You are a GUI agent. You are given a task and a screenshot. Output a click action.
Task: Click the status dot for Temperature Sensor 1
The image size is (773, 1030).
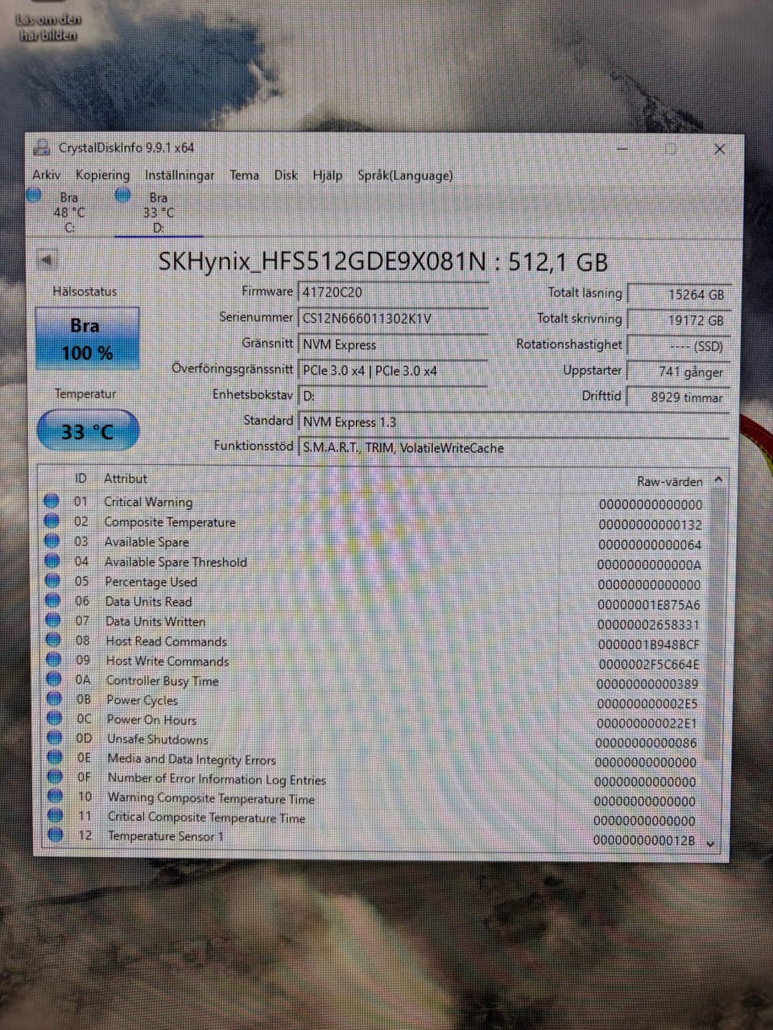click(x=56, y=835)
